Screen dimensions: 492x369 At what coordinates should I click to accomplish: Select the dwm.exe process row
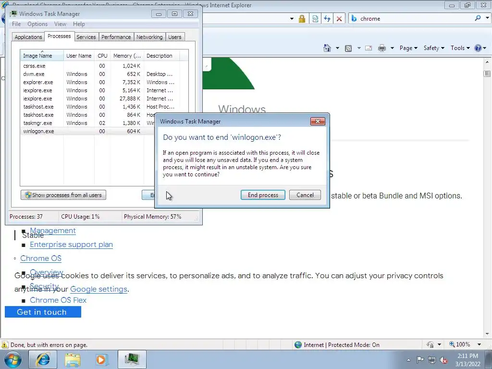pyautogui.click(x=104, y=74)
